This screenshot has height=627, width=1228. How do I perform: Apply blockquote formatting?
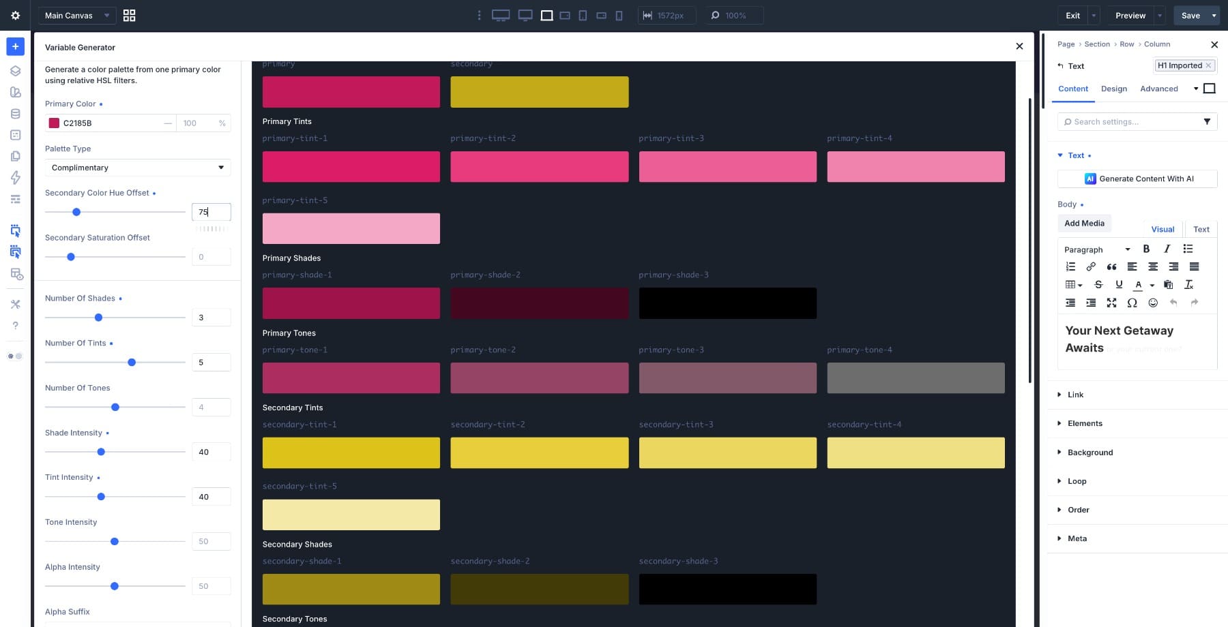tap(1111, 266)
